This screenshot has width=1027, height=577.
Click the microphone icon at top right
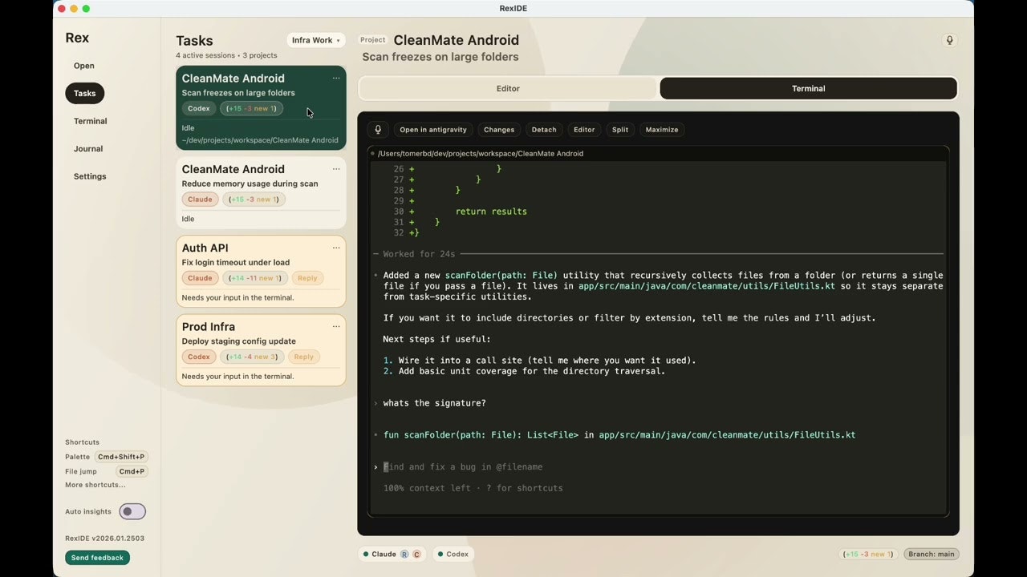pyautogui.click(x=949, y=40)
